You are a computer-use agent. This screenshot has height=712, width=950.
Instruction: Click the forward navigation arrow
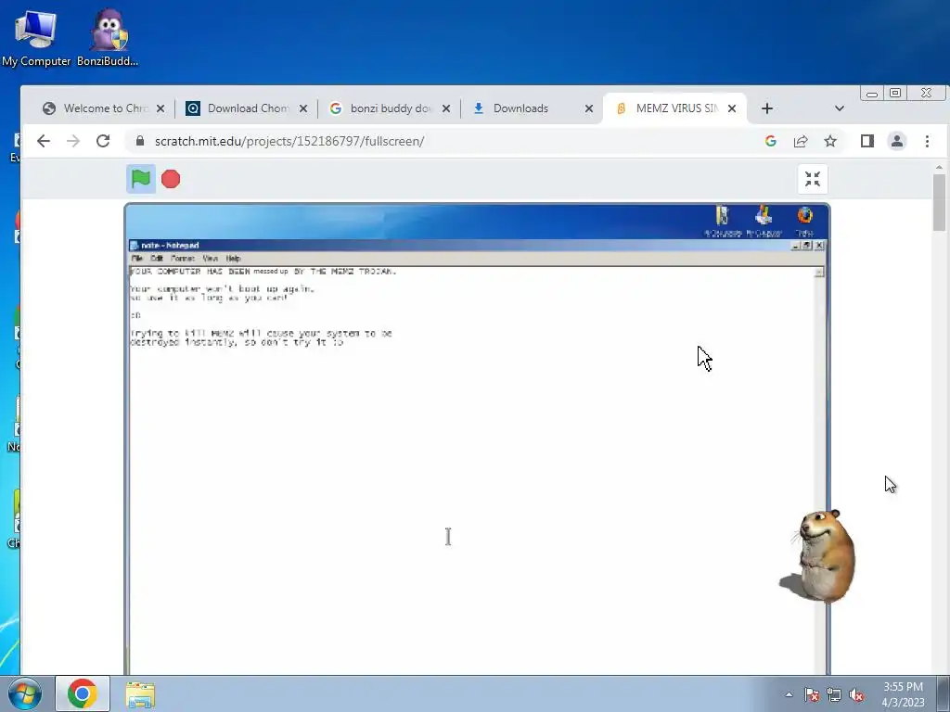pos(73,141)
